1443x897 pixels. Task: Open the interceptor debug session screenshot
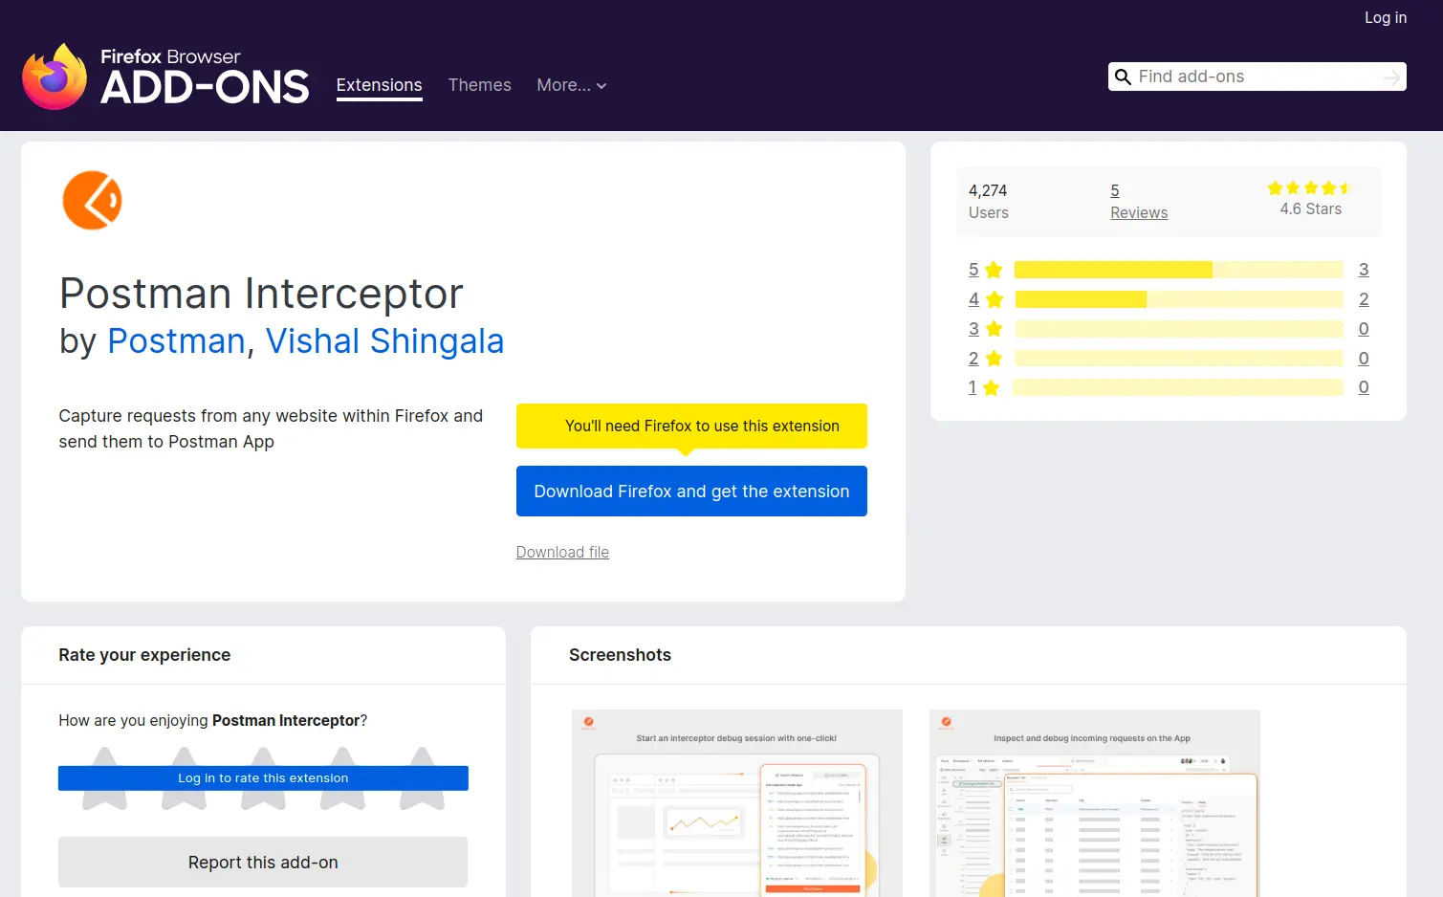tap(737, 803)
